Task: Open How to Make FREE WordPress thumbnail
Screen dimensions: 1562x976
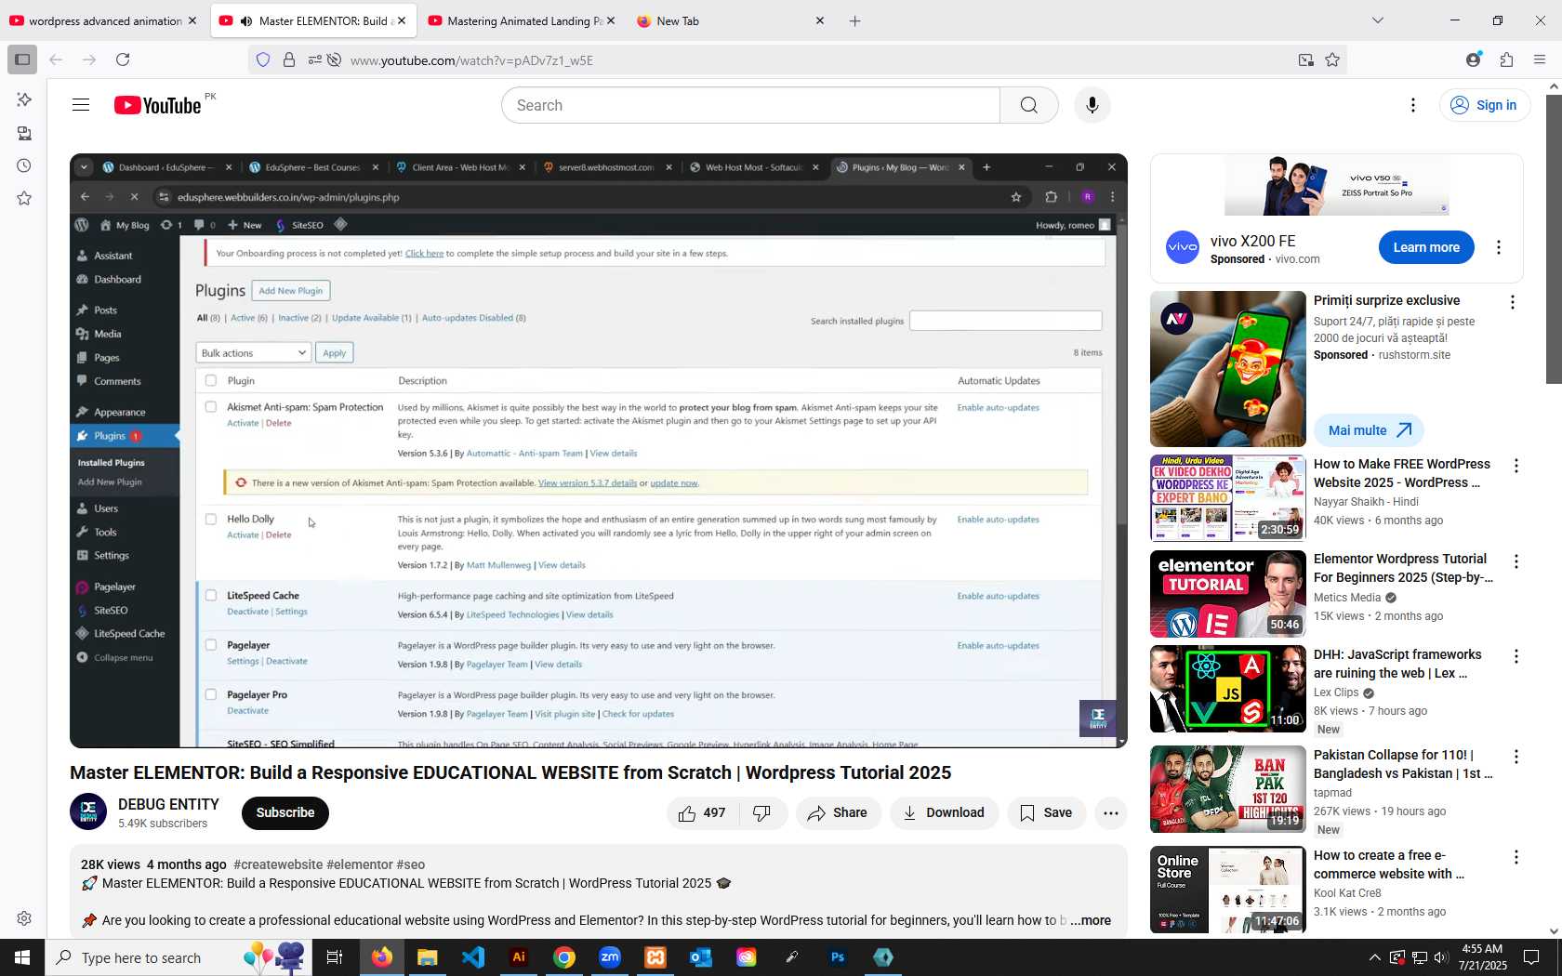Action: click(x=1227, y=498)
